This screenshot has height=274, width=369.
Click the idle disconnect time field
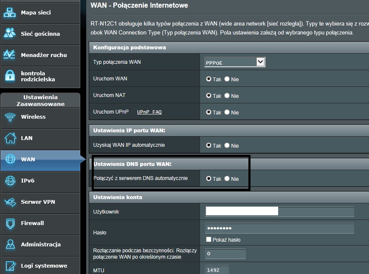point(225,254)
